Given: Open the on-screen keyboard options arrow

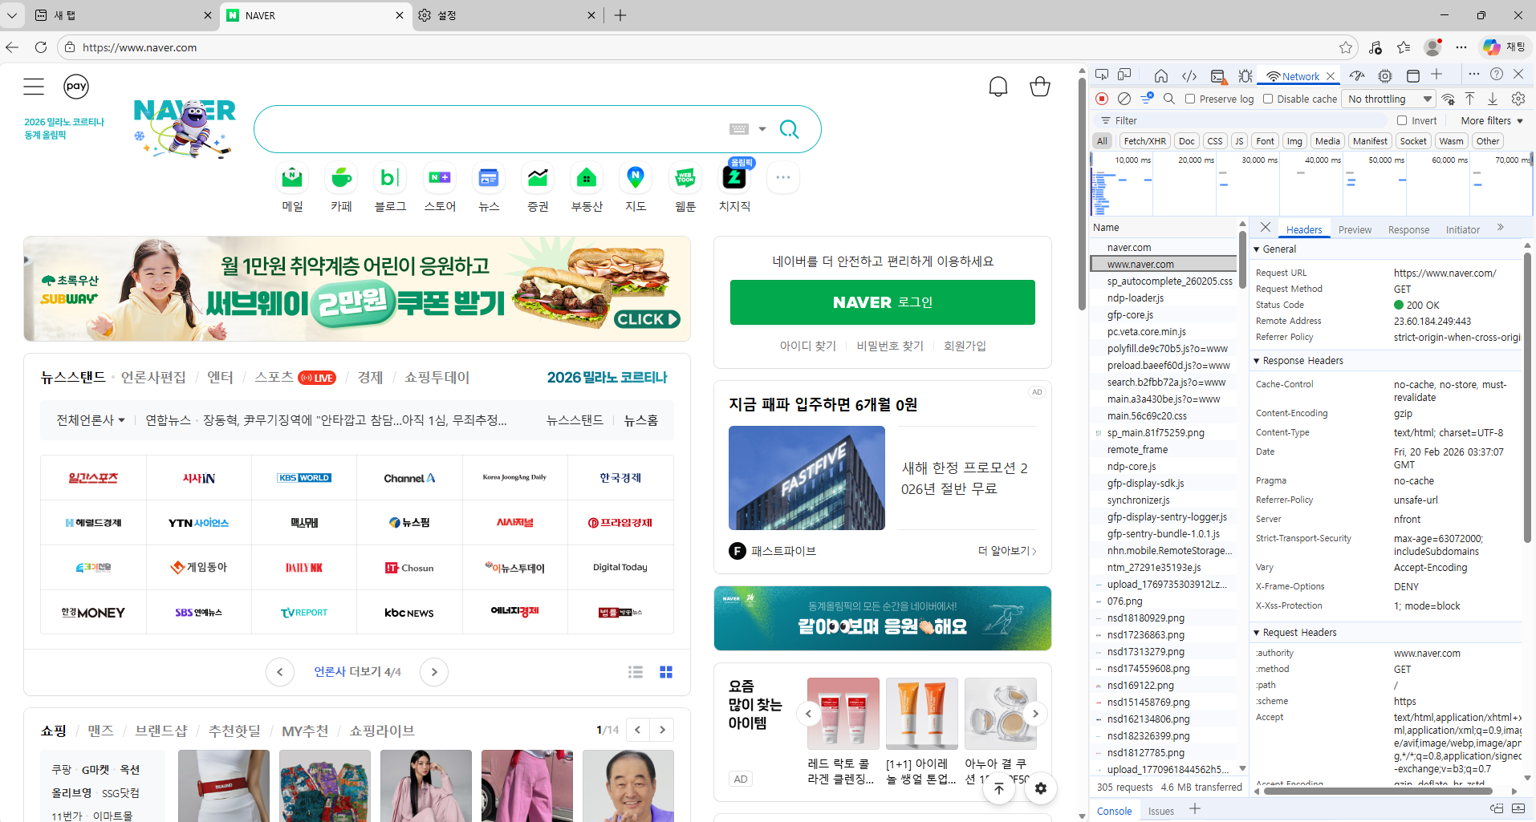Looking at the screenshot, I should 762,129.
